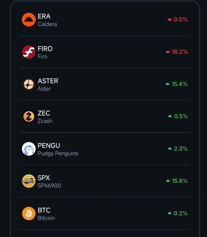Click the SPX6900 coin icon
Screen dimensions: 207x237
point(29,181)
